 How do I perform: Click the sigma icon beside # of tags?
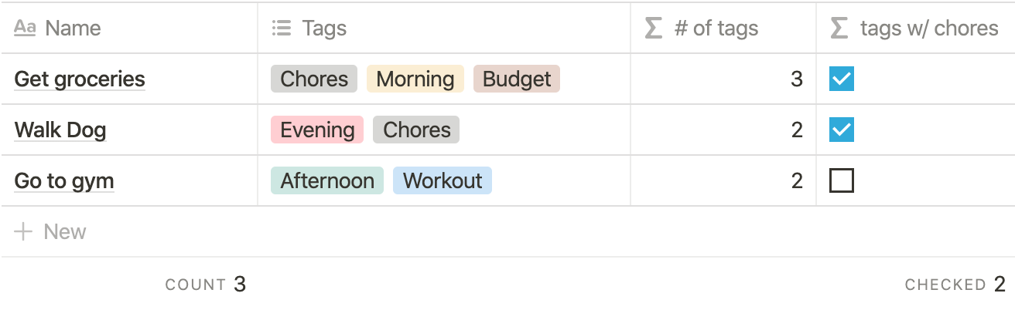click(x=654, y=29)
